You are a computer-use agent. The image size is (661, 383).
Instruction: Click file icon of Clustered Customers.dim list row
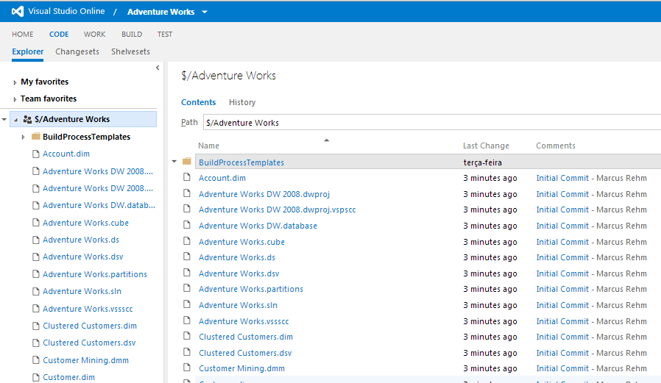pos(187,336)
